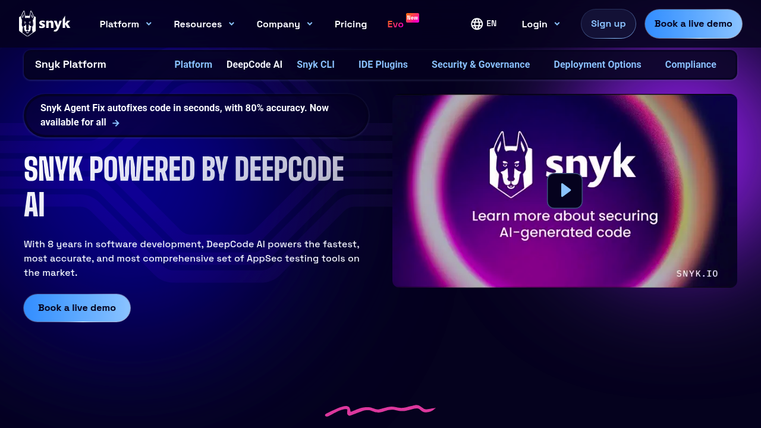Image resolution: width=761 pixels, height=428 pixels.
Task: Click the Compliance tab
Action: coord(690,65)
